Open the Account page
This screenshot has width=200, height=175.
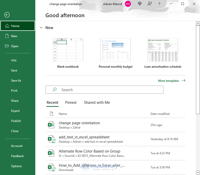(18, 146)
